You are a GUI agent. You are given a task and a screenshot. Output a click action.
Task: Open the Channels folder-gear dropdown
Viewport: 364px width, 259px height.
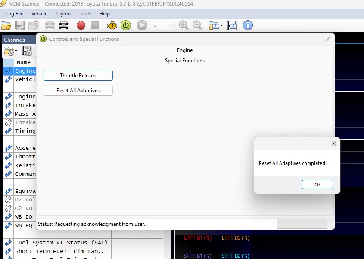[10, 51]
